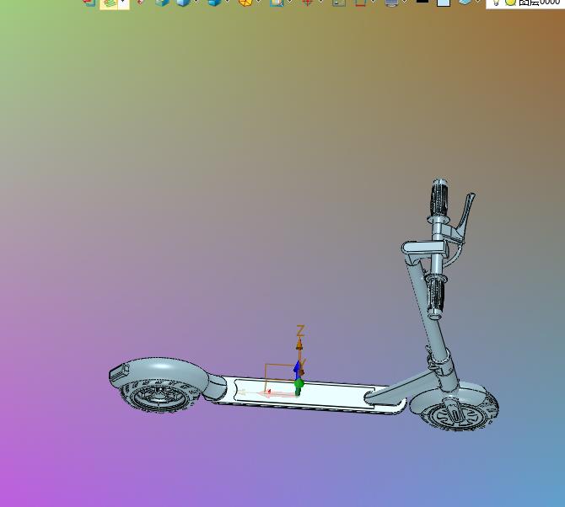Viewport: 565px width, 507px height.
Task: Click the black color swatch in toolbar
Action: point(422,2)
